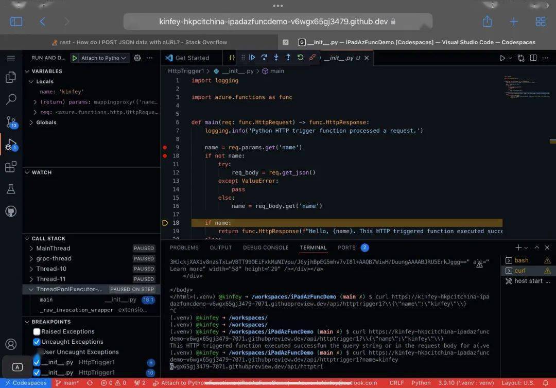Screen dimensions: 556x388
Task: Enable the Raised Exceptions checkbox
Action: (37, 331)
